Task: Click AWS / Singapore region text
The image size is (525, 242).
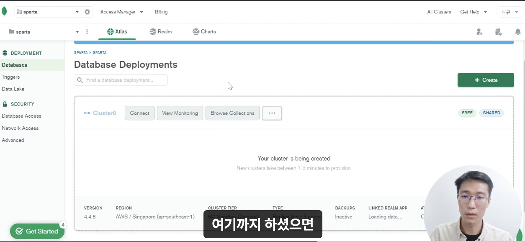Action: pyautogui.click(x=155, y=217)
